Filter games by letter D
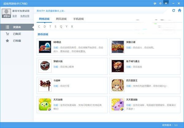Screen dimensions: 184x128 (x=45, y=27)
